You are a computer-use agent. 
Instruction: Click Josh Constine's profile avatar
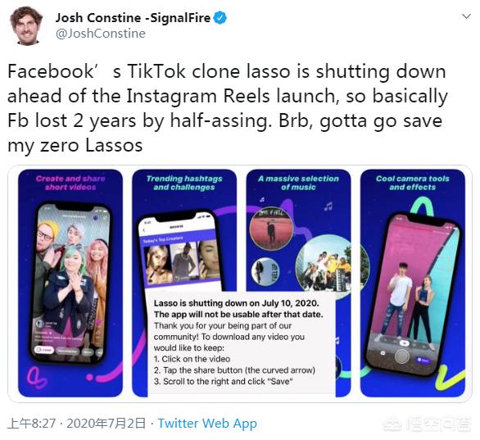[26, 26]
